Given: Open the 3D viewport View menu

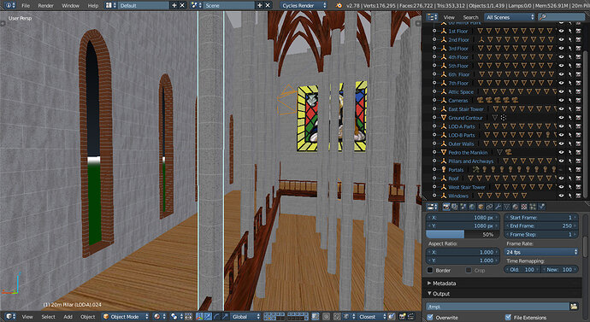Looking at the screenshot, I should pyautogui.click(x=27, y=317).
